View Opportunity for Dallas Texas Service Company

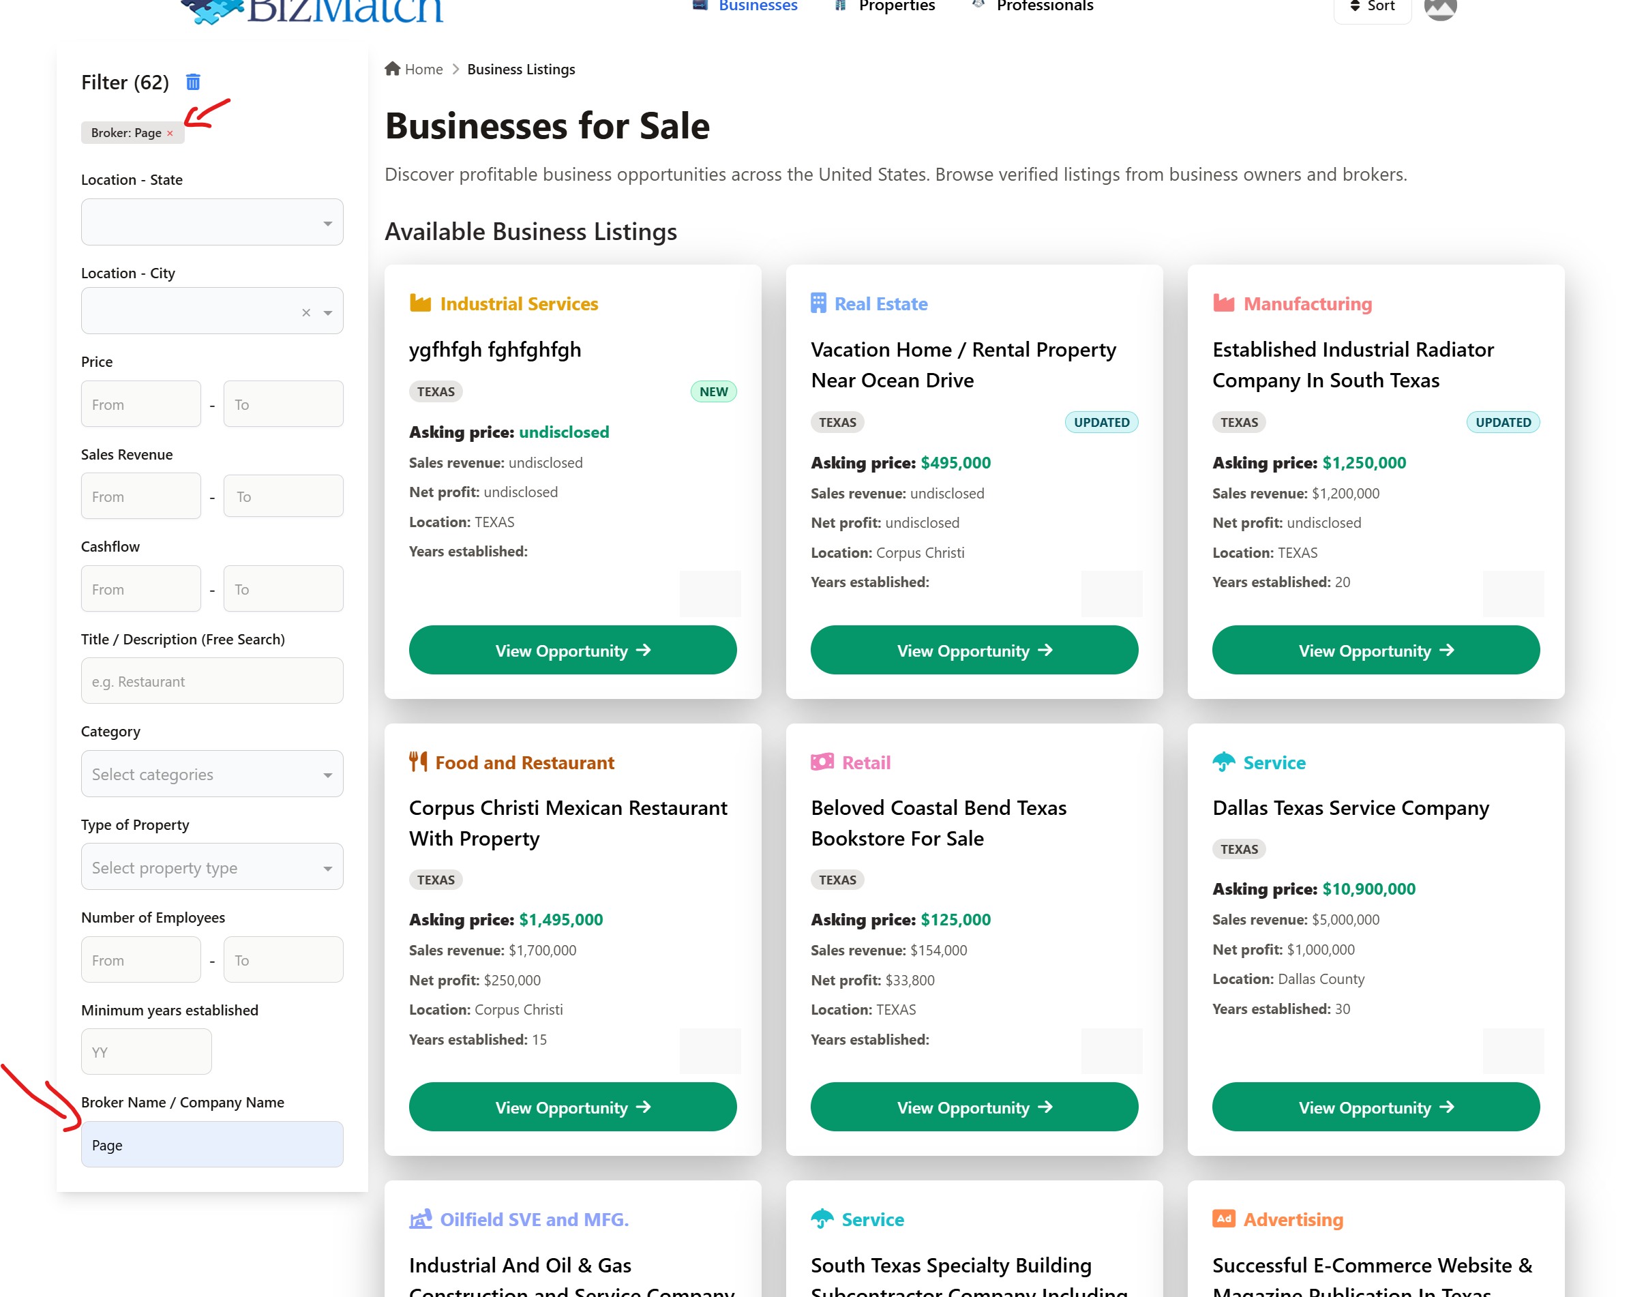[1375, 1107]
